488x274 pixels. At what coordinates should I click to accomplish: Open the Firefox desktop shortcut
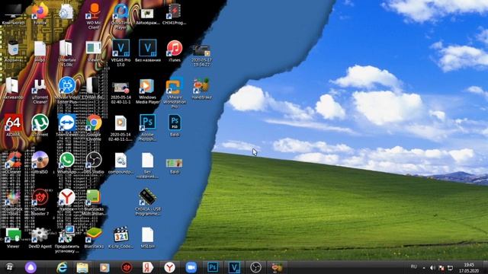click(40, 14)
